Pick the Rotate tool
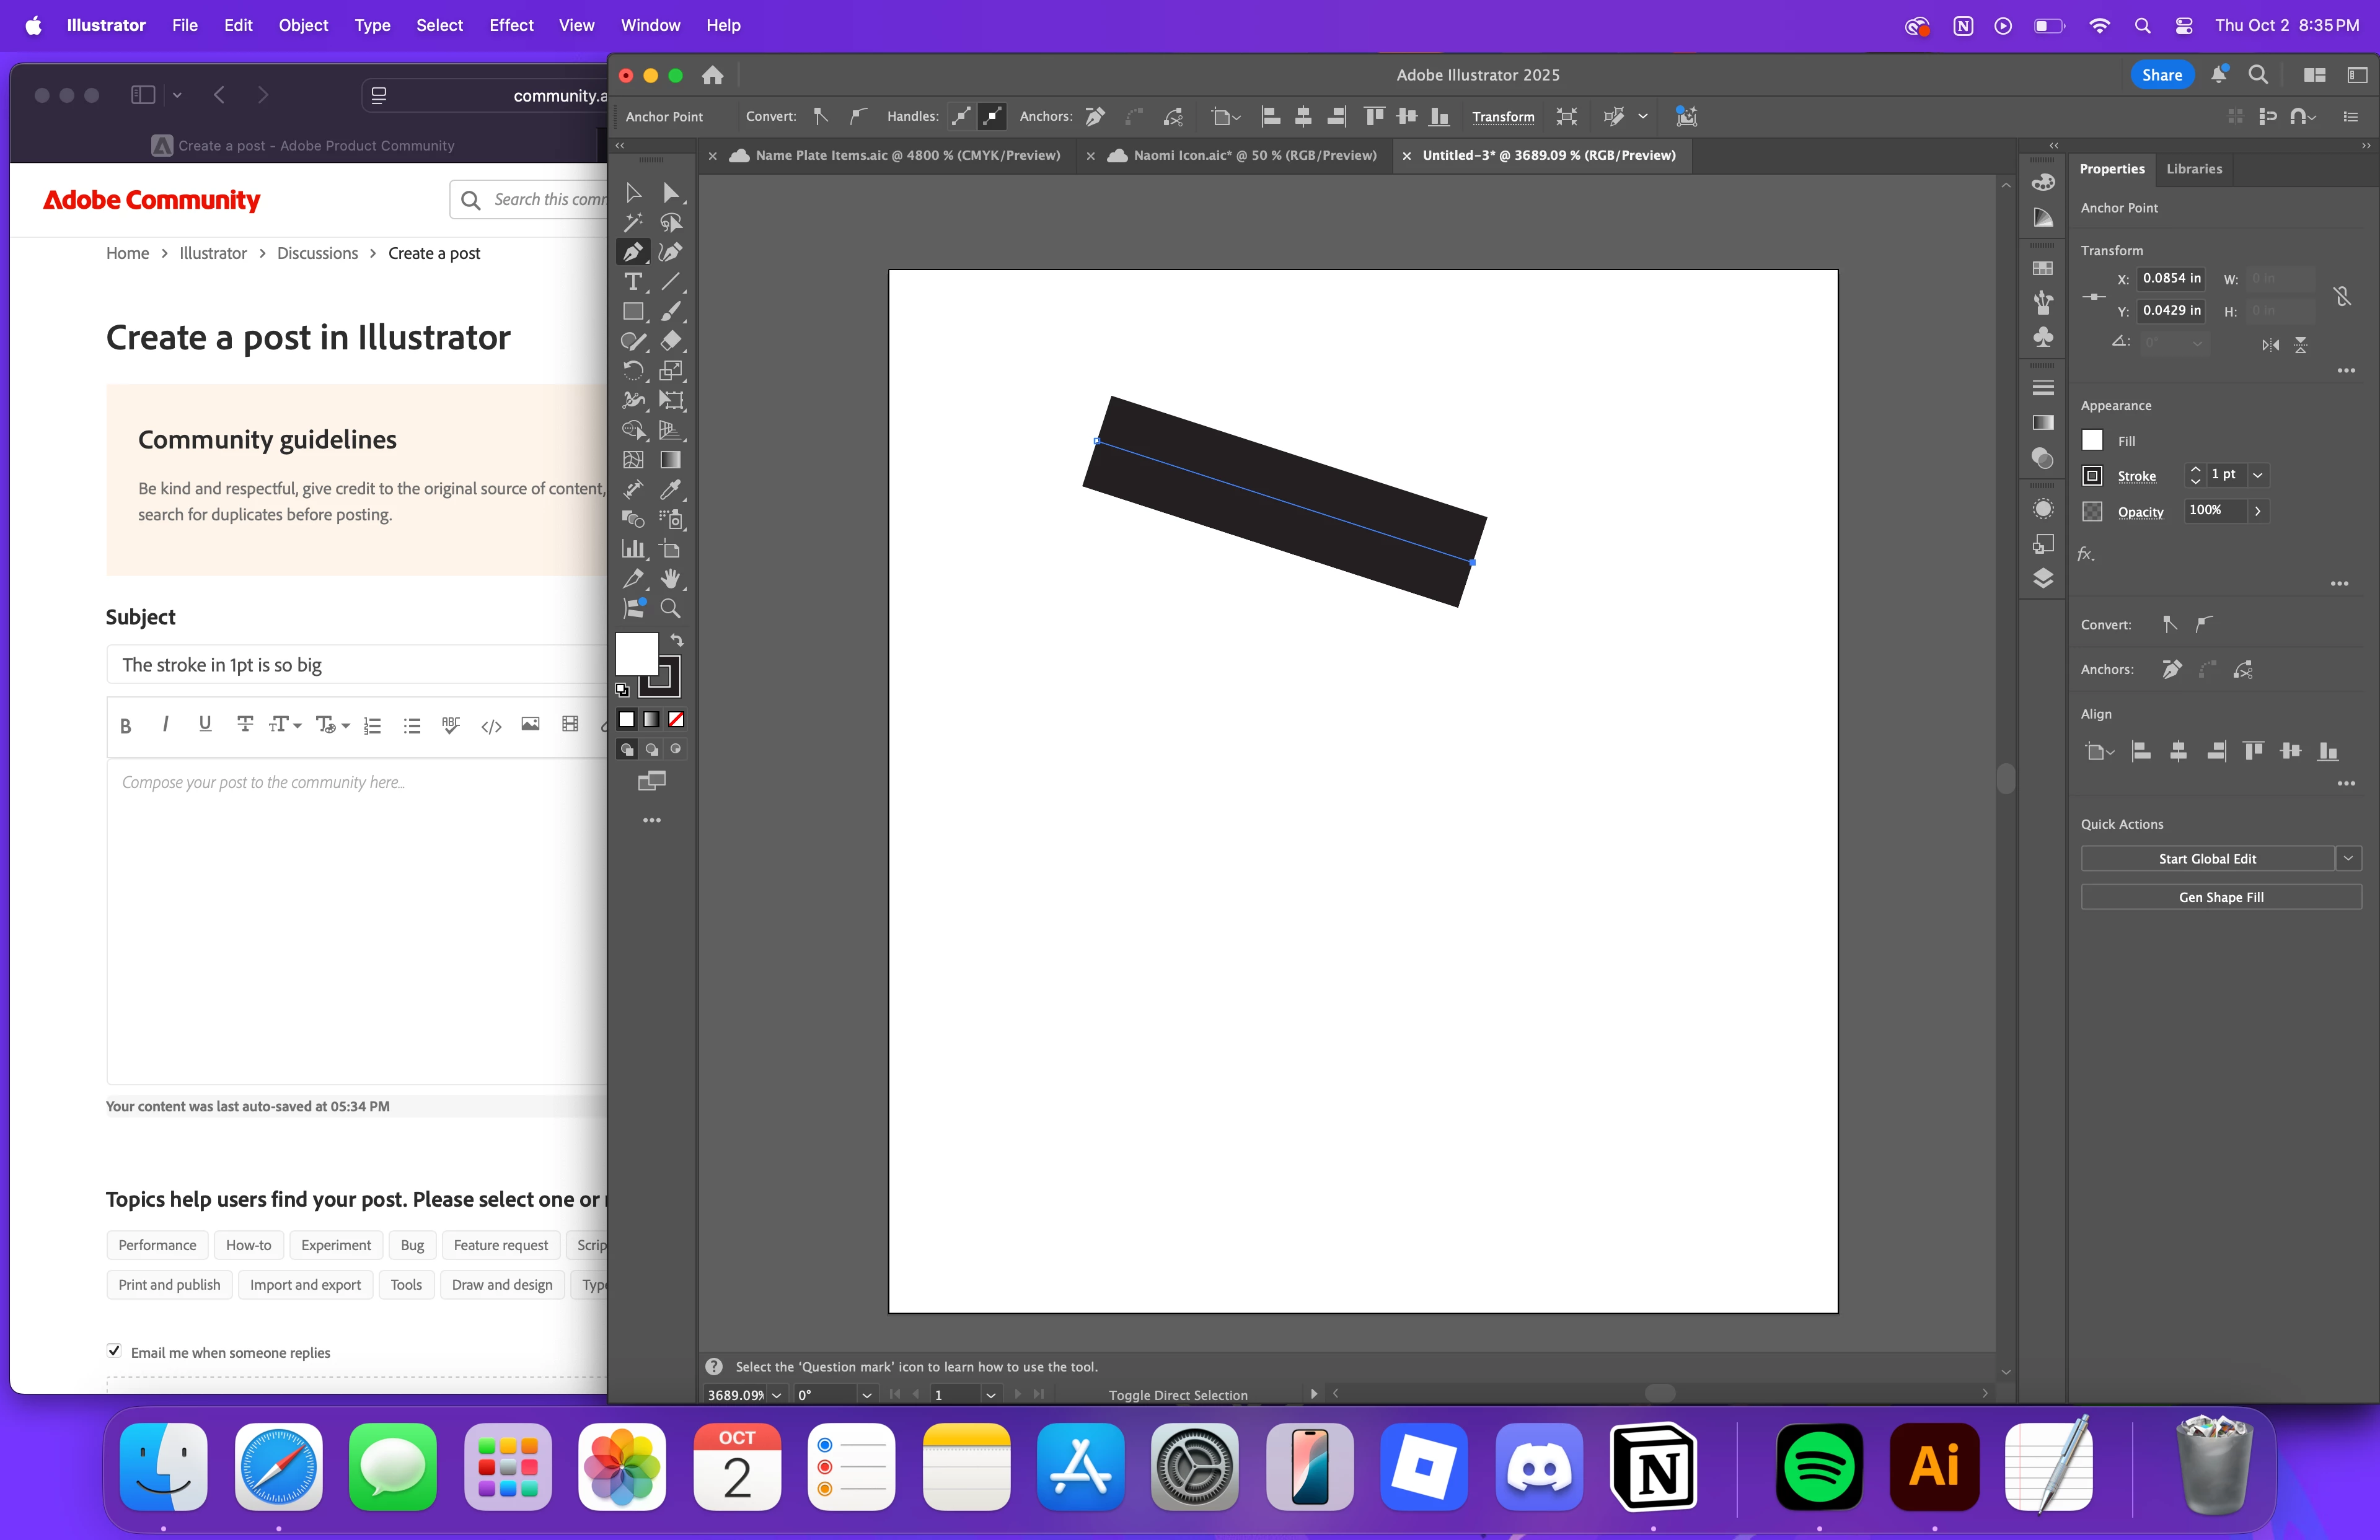Viewport: 2380px width, 1540px height. pyautogui.click(x=632, y=371)
